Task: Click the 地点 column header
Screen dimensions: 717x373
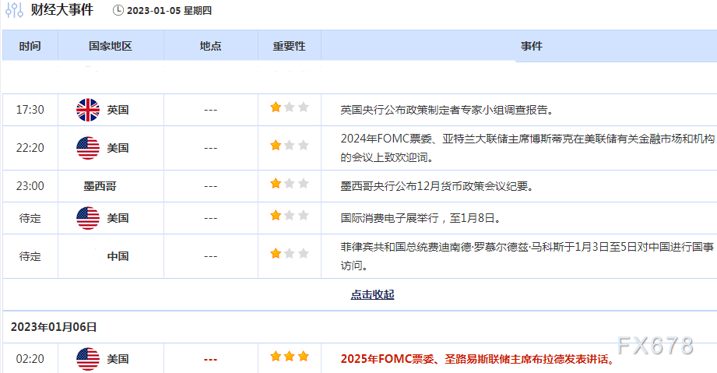Action: click(x=210, y=46)
